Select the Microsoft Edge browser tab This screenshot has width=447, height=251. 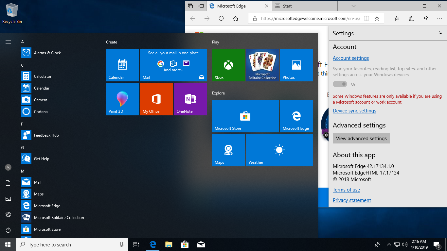coord(239,6)
